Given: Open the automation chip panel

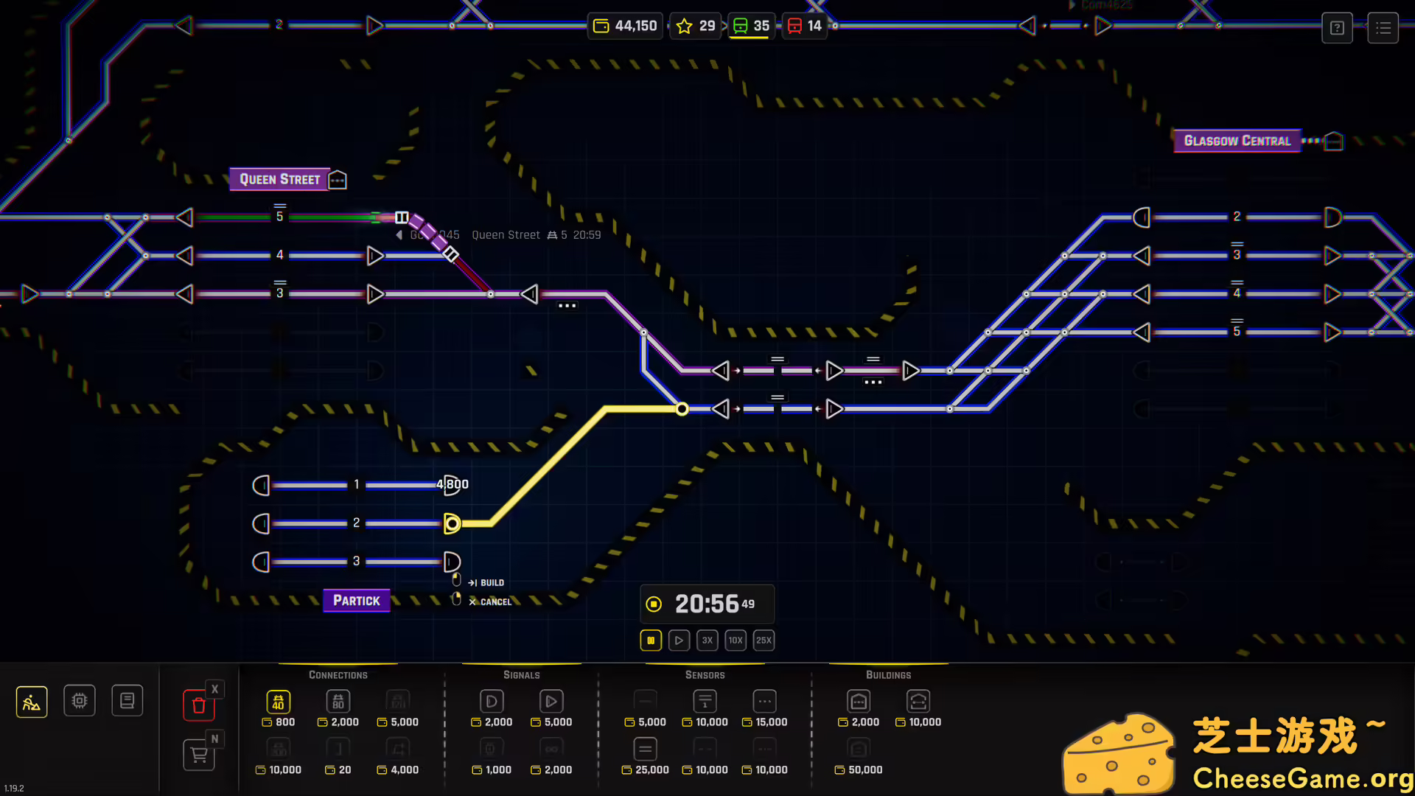Looking at the screenshot, I should point(79,701).
